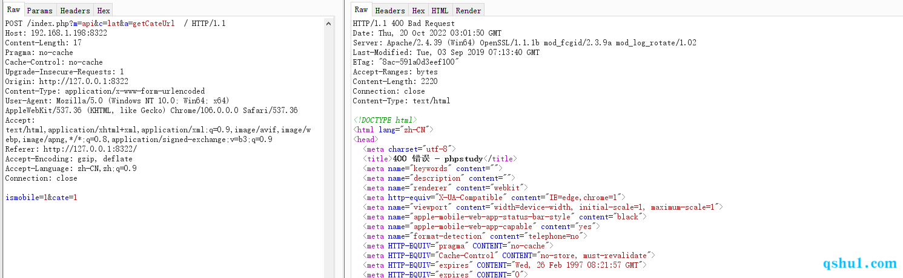903x278 pixels.
Task: Click Content-Type: application/x-www-form-urlencoded header
Action: click(x=105, y=91)
